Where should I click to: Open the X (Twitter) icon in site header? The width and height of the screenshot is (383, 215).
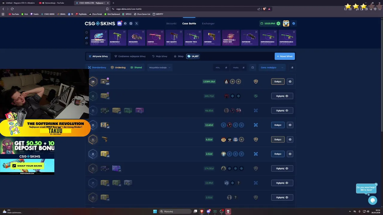click(136, 23)
